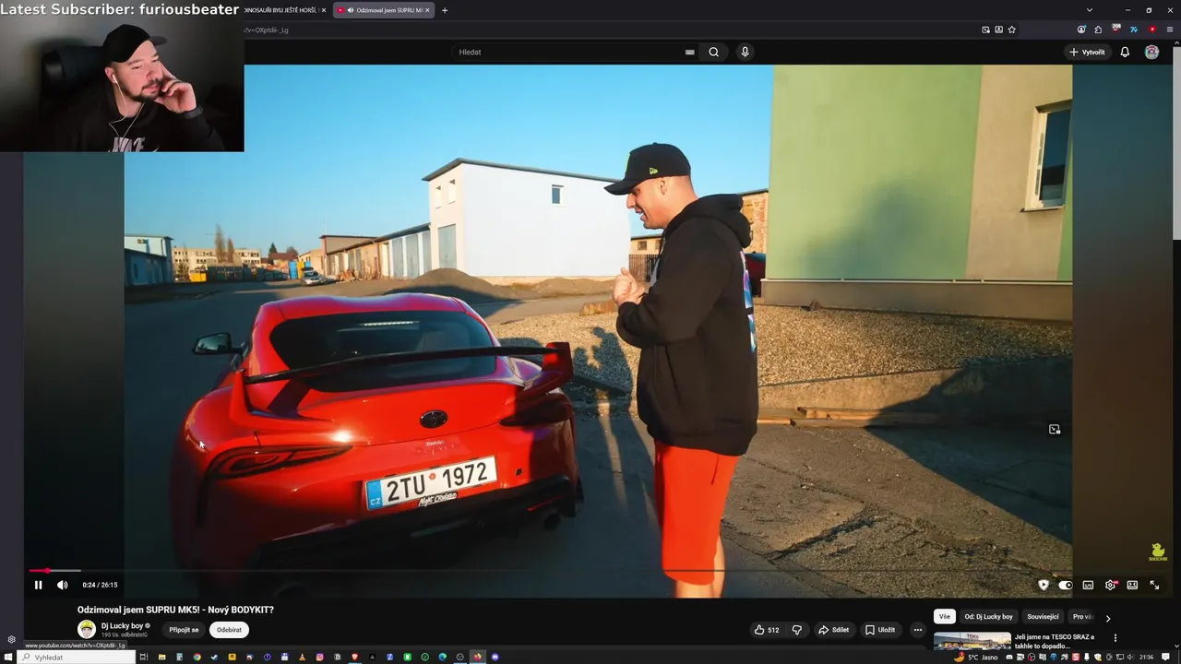Click the page settings gear at bottom left

pyautogui.click(x=11, y=639)
